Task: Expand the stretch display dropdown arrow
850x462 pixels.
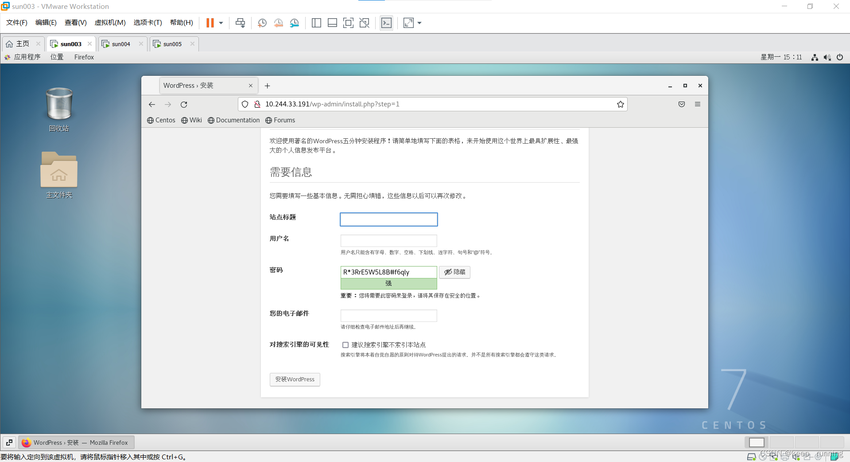Action: [419, 23]
